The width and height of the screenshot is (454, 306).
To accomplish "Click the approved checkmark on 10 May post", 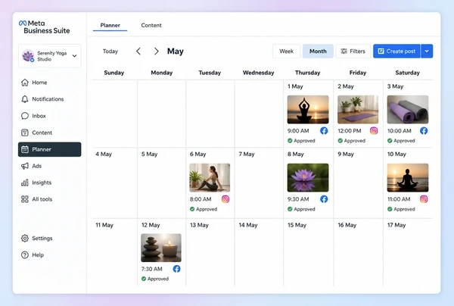I will point(390,209).
